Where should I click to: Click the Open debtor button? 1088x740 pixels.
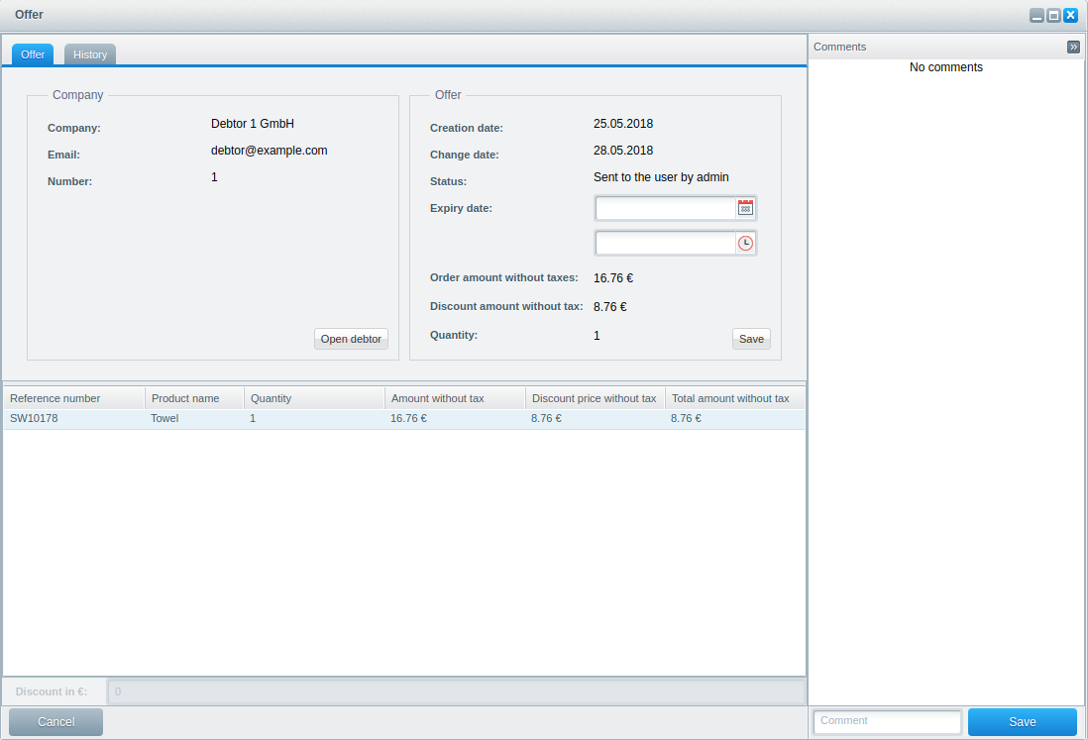[x=351, y=339]
